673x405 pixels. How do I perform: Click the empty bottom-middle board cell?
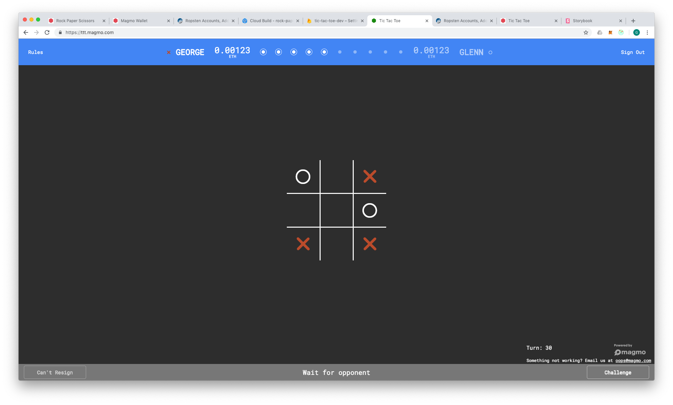[x=336, y=244]
